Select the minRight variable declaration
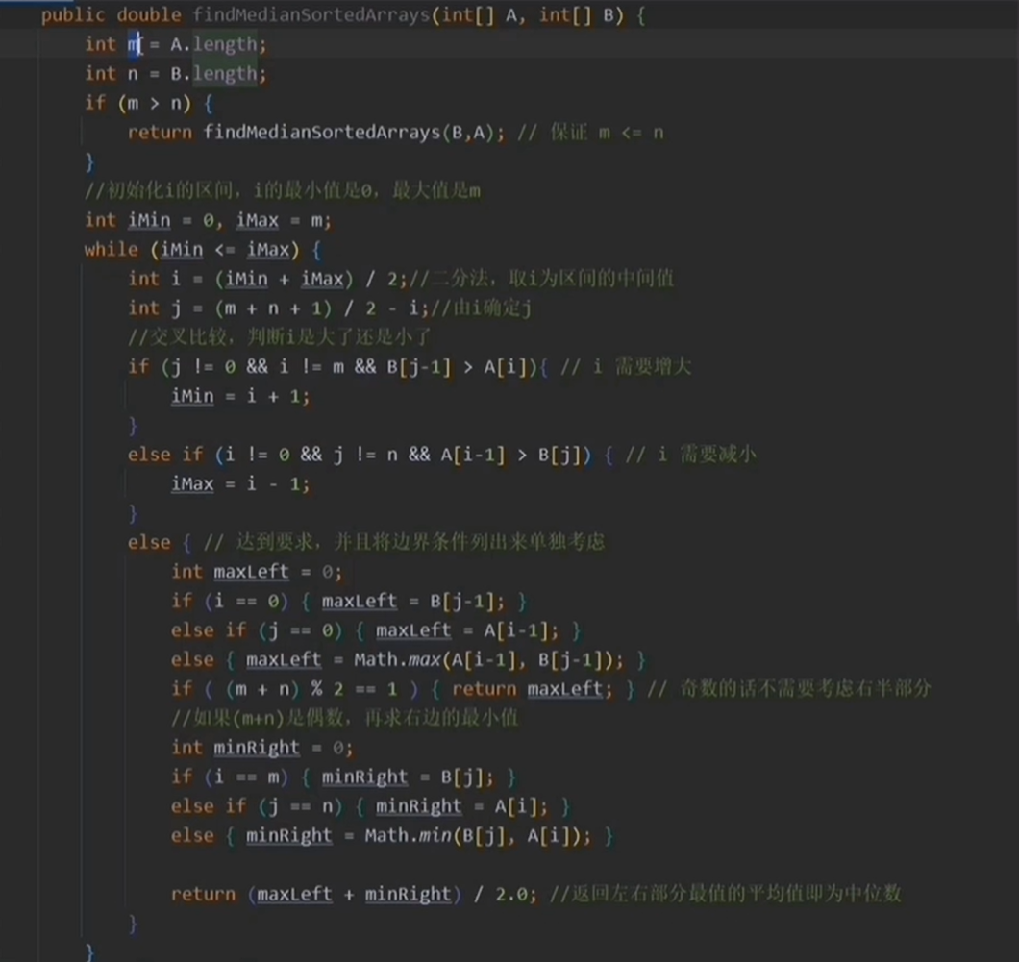The width and height of the screenshot is (1019, 962). tap(257, 747)
